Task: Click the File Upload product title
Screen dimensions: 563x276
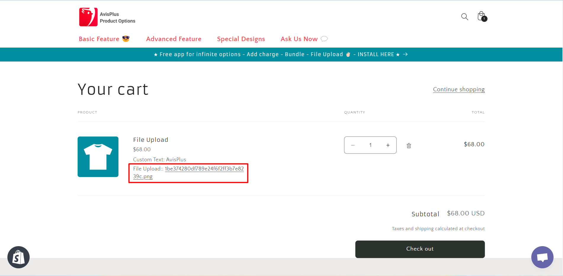Action: pyautogui.click(x=150, y=140)
